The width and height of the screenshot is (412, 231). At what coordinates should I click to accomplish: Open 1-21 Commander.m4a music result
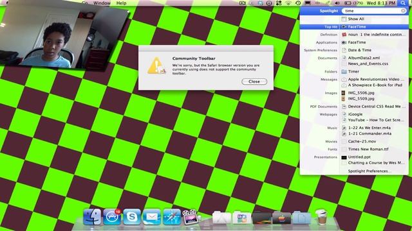click(x=366, y=133)
